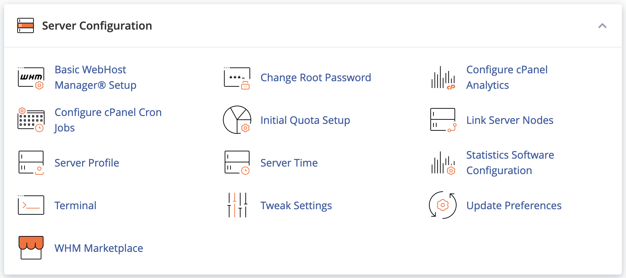Click the Change Root Password icon
The width and height of the screenshot is (626, 278).
(x=237, y=78)
